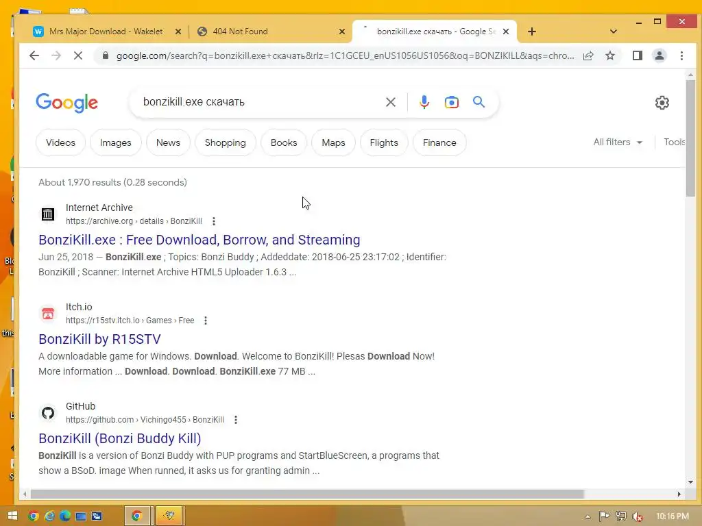Click the GitHub favicon
Screen dimensions: 702x526
(x=48, y=413)
